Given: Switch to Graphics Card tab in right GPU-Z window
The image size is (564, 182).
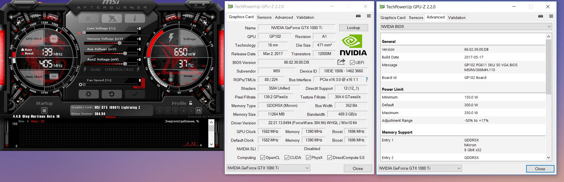Looking at the screenshot, I should click(393, 18).
